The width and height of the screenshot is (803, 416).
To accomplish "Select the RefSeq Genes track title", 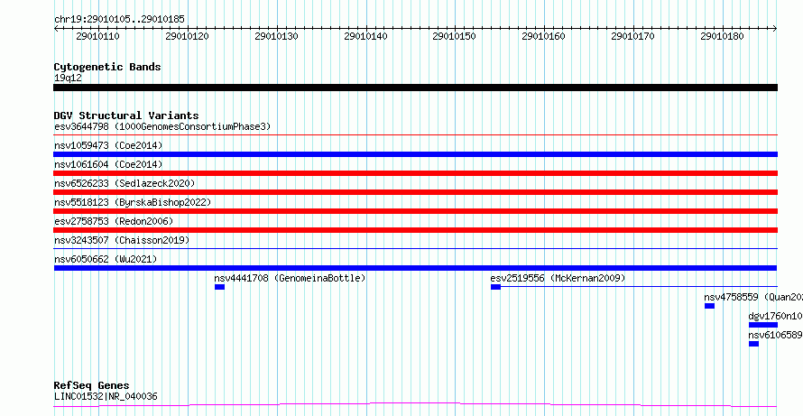I will coord(92,386).
